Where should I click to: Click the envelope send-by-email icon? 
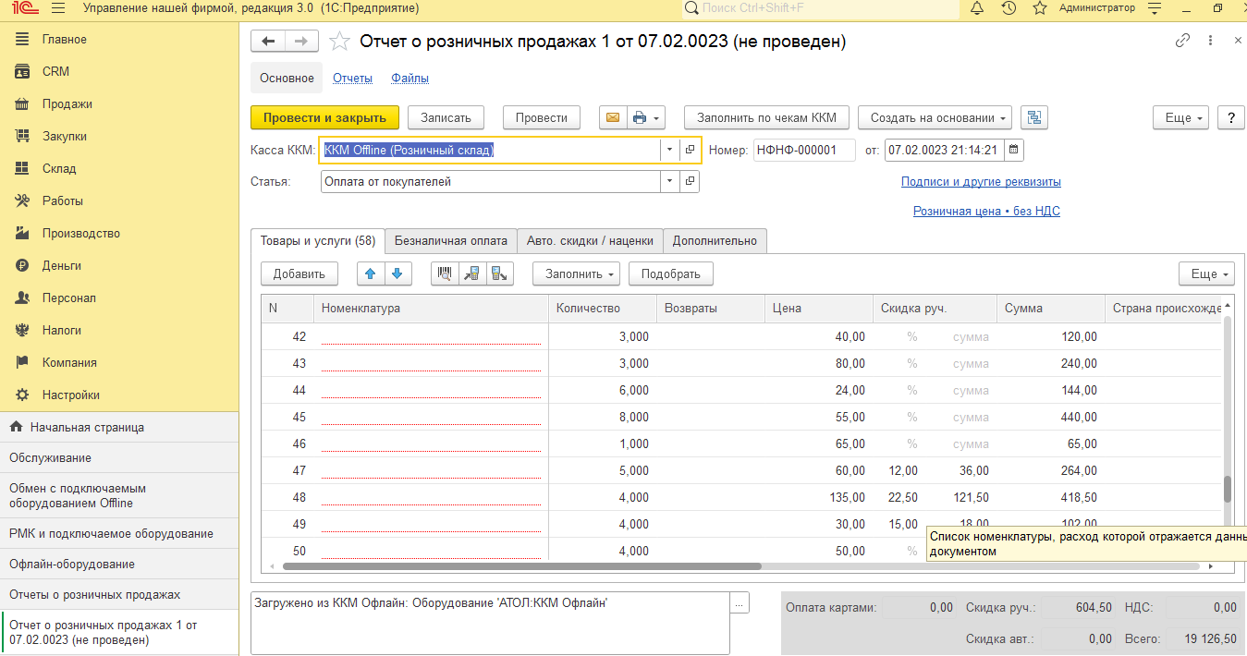point(611,118)
